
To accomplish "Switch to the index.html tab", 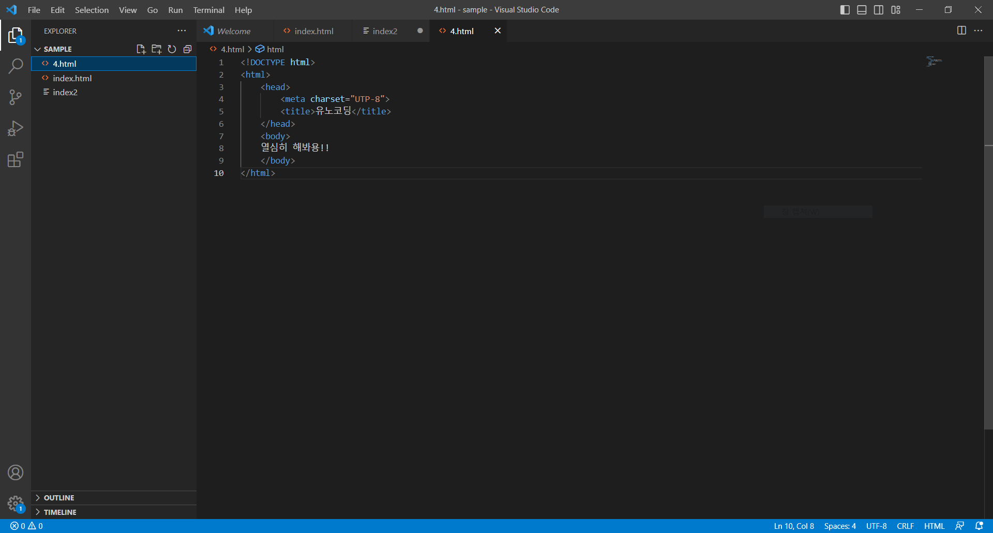I will tap(313, 31).
